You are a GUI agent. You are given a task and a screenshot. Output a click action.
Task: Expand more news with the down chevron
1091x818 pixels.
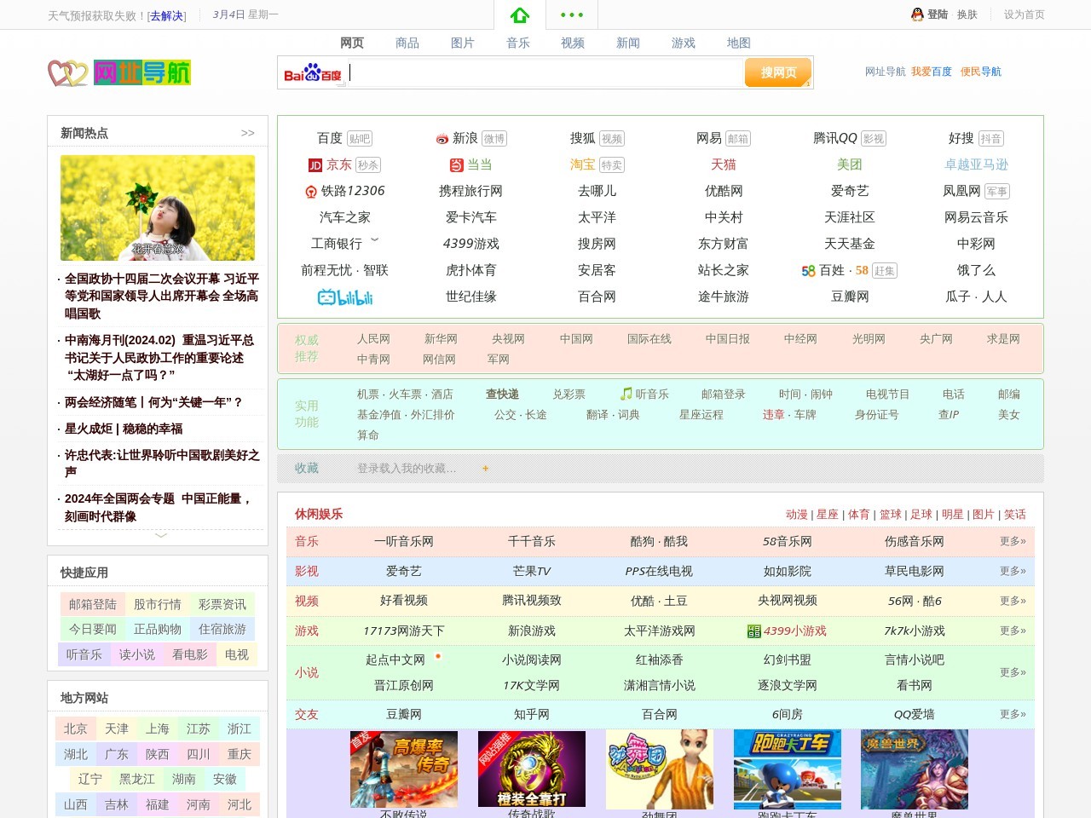click(160, 536)
